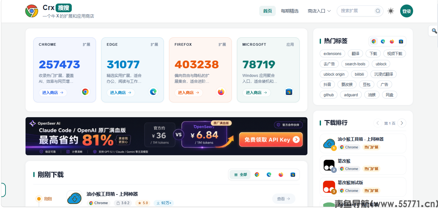Viewport: 438px width, 208px height.
Task: Select the 去广告 tag
Action: point(329,64)
